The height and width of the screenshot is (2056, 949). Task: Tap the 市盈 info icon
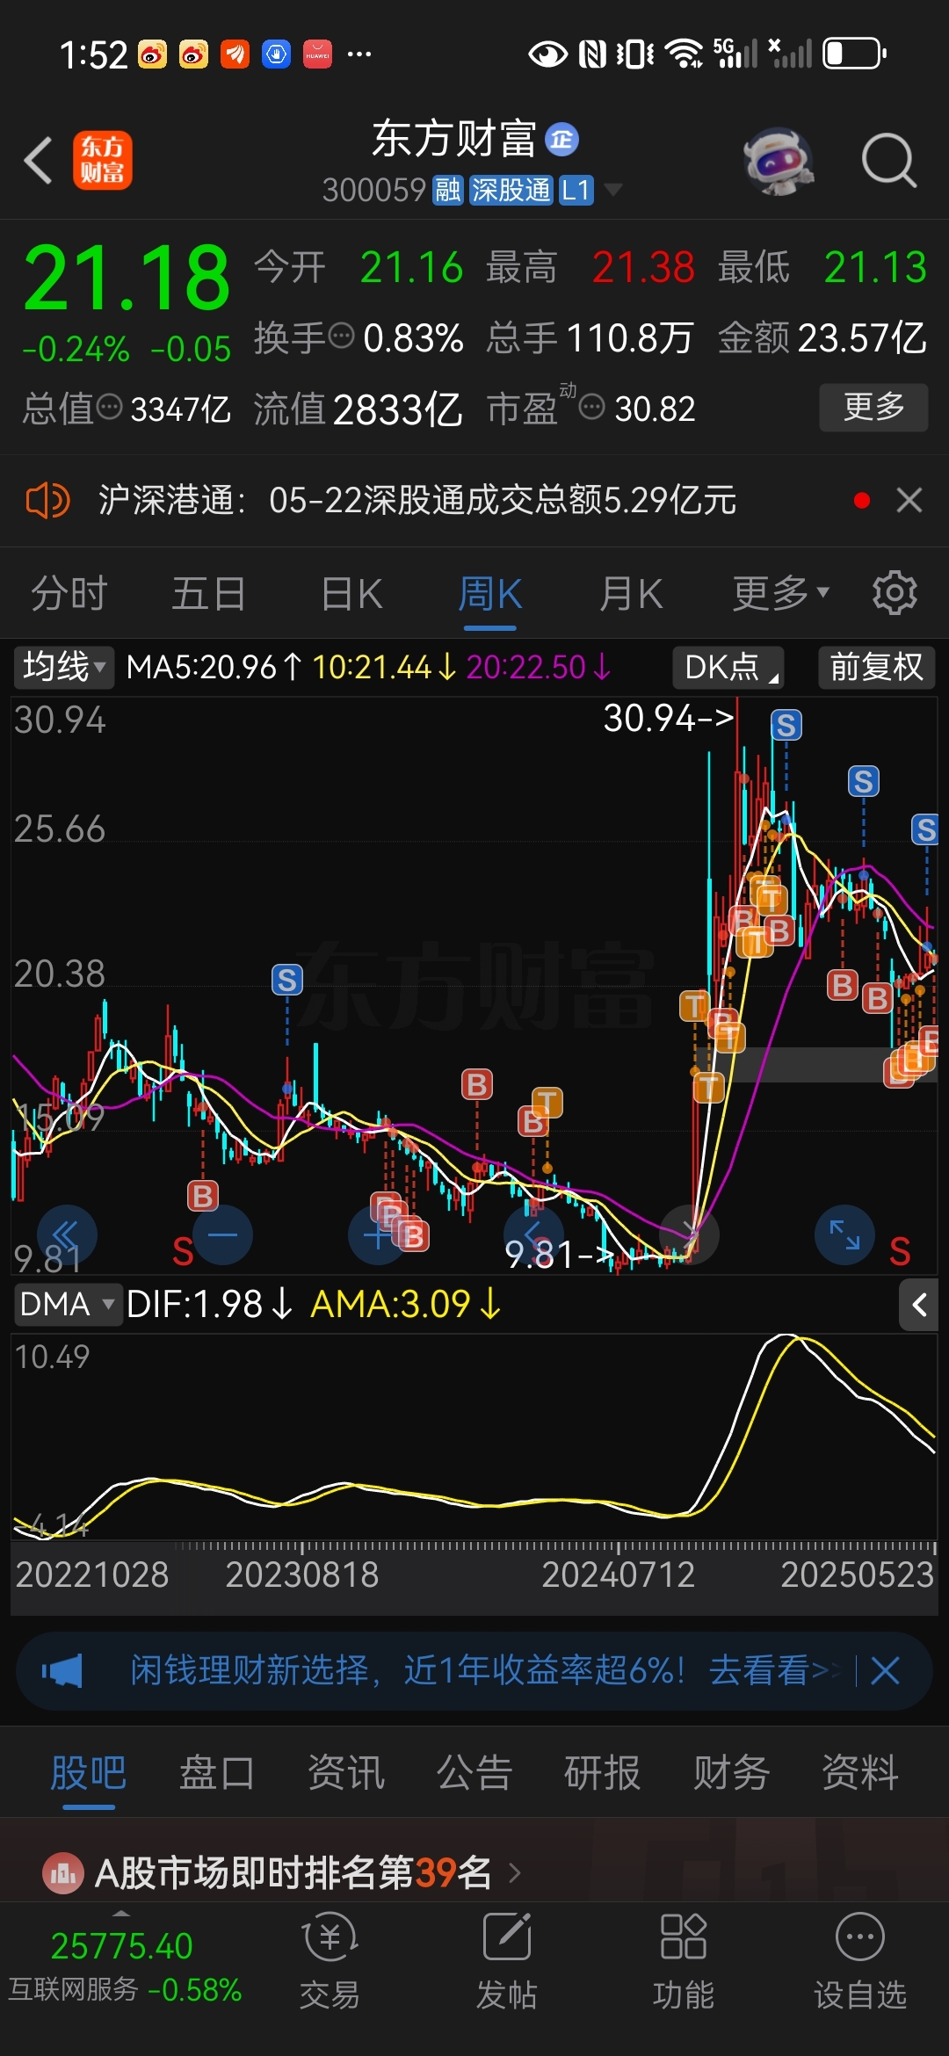point(592,407)
